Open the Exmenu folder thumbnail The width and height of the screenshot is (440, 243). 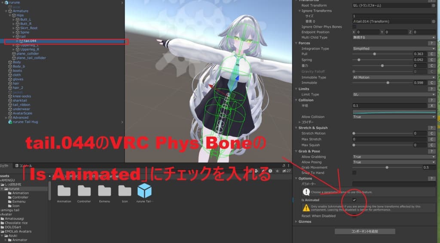104,191
